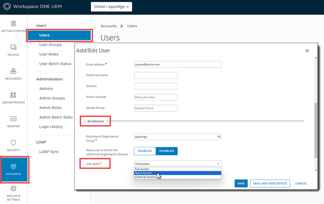Click the Phone Number input field
This screenshot has height=204, width=324.
pyautogui.click(x=156, y=97)
